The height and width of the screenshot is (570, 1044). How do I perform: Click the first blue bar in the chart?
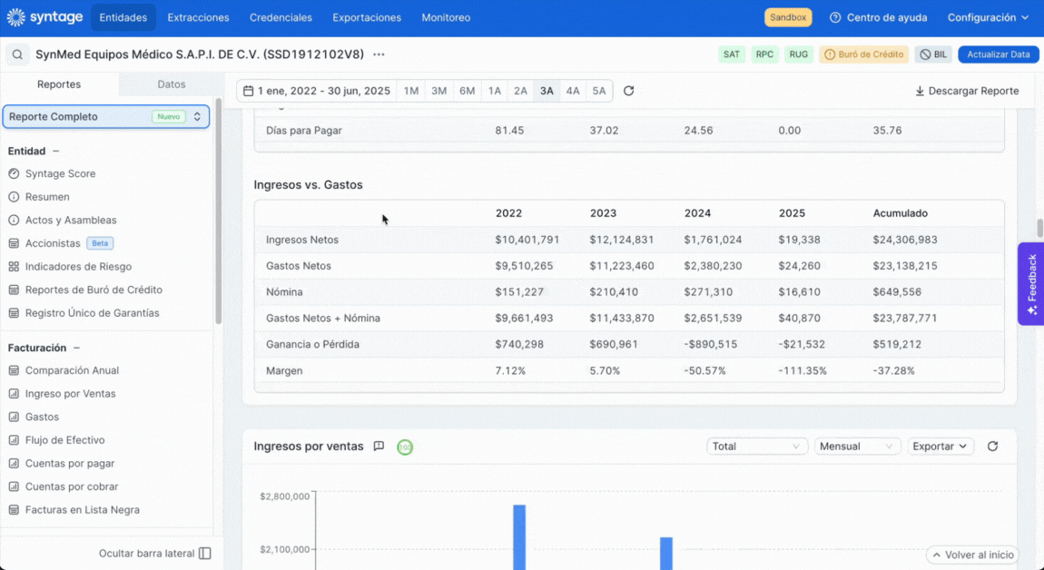tap(519, 536)
